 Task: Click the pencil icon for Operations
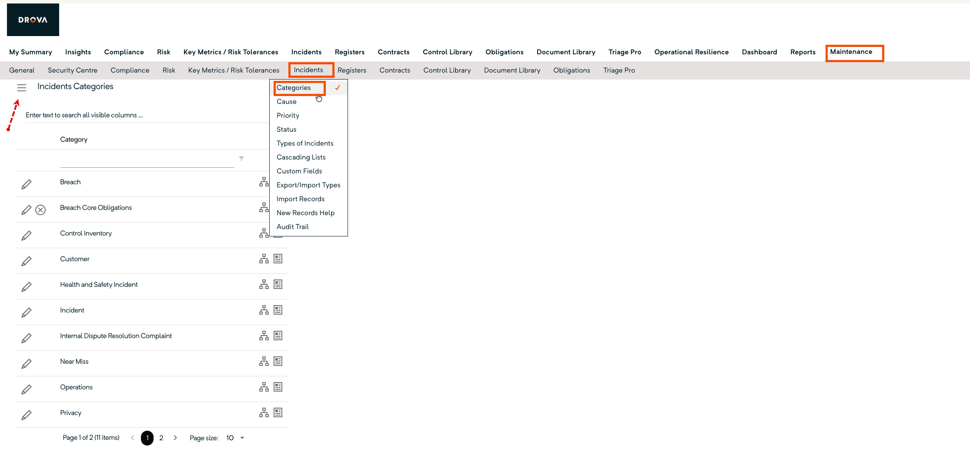pos(27,389)
